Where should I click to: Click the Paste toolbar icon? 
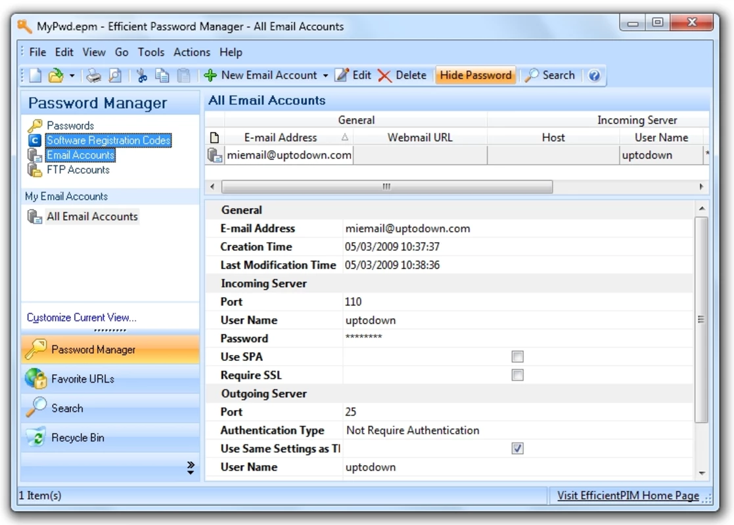[x=184, y=75]
